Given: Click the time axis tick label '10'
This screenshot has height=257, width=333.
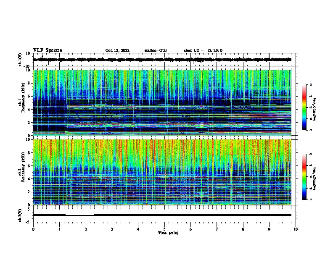Looking at the screenshot, I should [296, 229].
